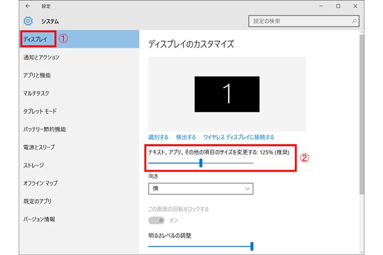The image size is (383, 255).
Task: Open 通知とアクション settings
Action: click(x=79, y=57)
